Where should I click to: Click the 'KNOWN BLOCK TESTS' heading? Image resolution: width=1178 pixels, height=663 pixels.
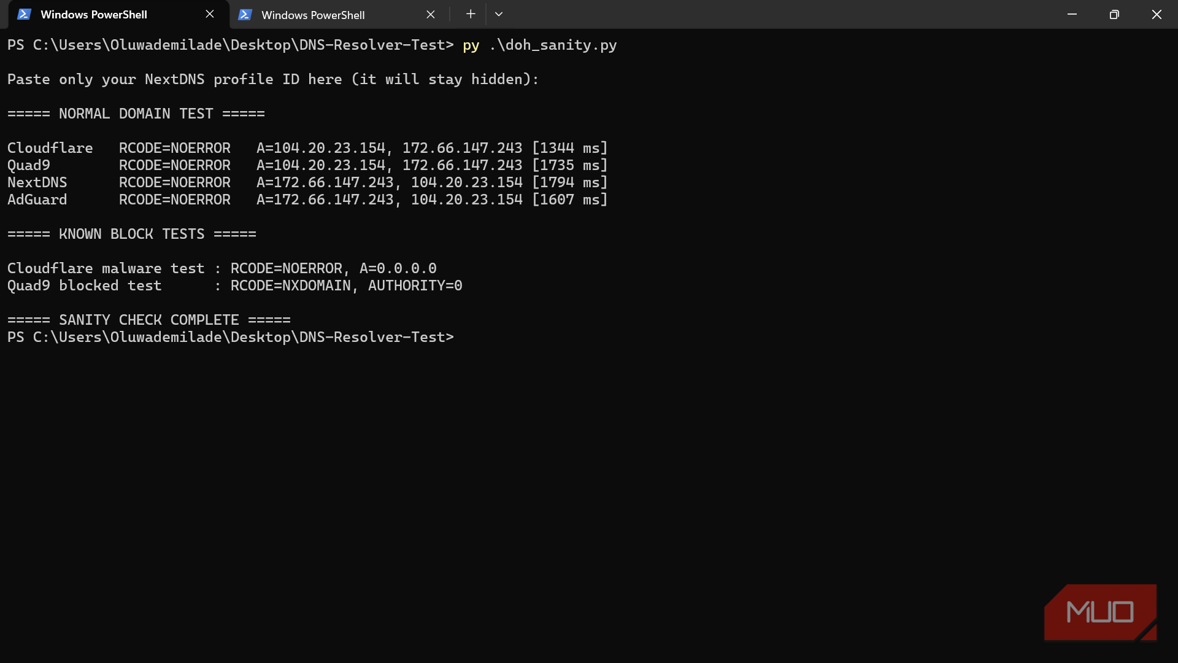click(132, 235)
